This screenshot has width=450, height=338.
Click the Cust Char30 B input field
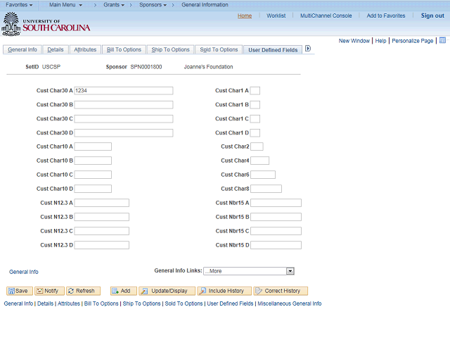124,105
